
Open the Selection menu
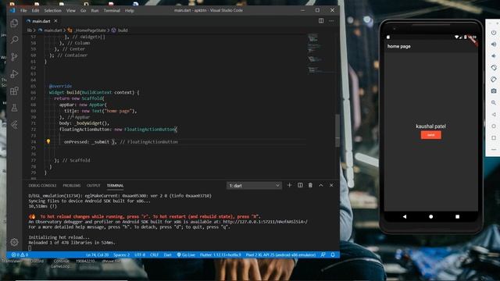point(52,10)
